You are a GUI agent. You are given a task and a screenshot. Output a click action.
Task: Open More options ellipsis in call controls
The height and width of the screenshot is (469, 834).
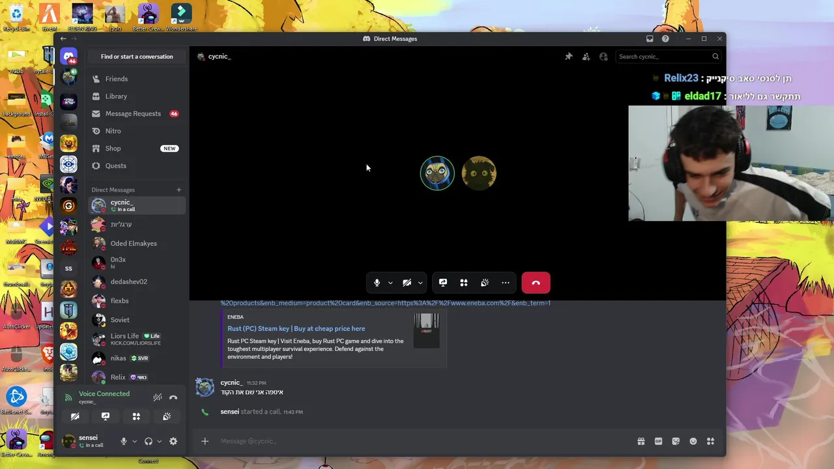click(x=506, y=283)
